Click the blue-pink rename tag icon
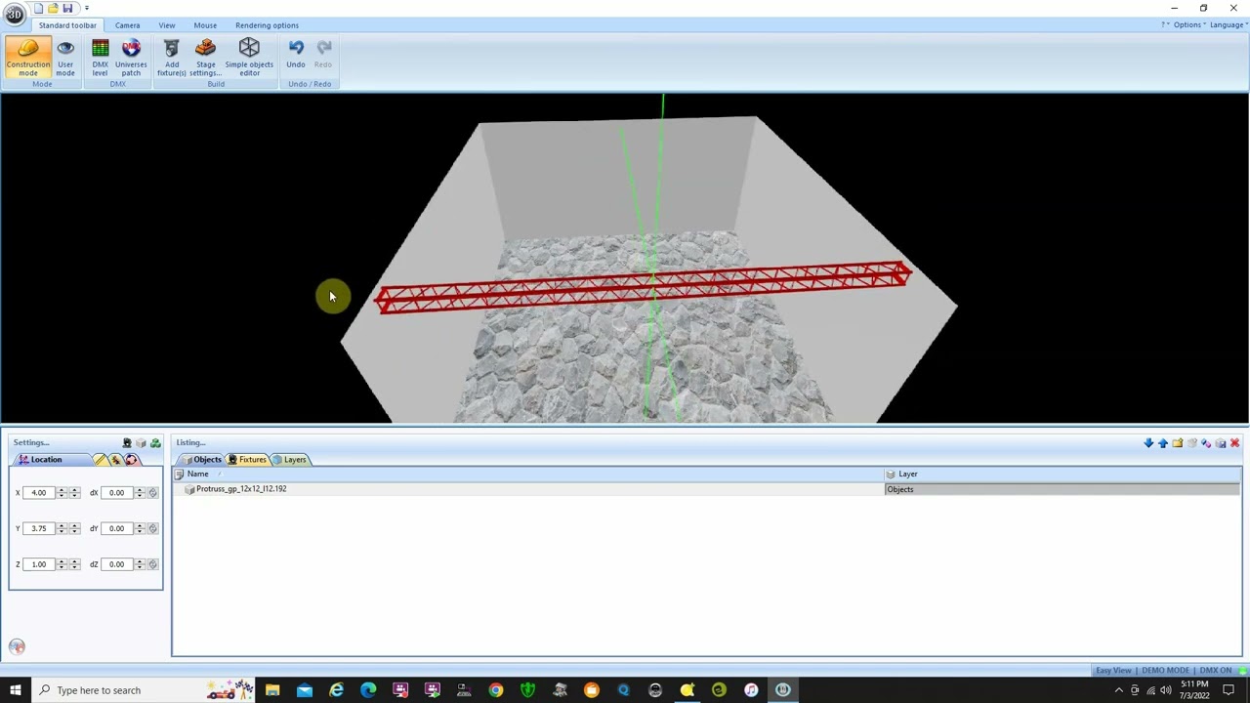 click(1206, 443)
